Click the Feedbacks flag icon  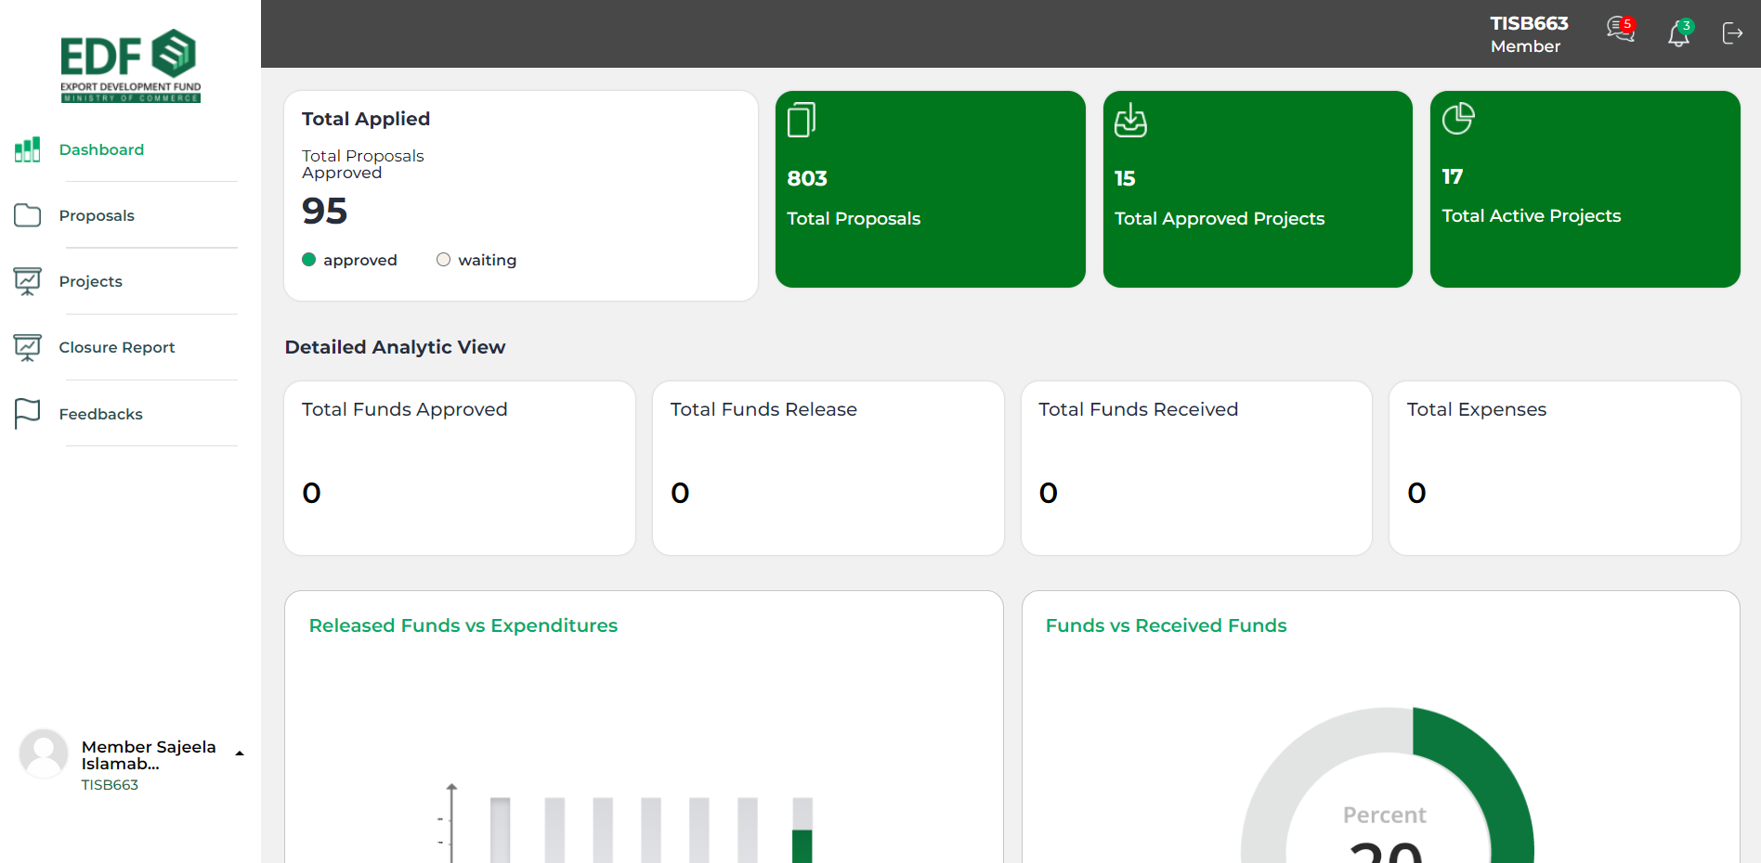pos(27,414)
